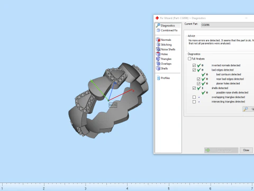Open the Holes fixing tool
This screenshot has height=191, width=254.
click(x=162, y=54)
